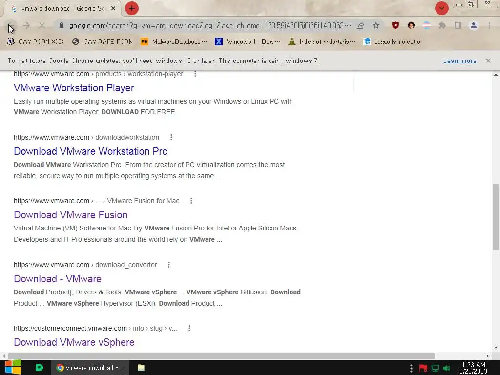Open the Chrome three-dot main menu

click(489, 25)
